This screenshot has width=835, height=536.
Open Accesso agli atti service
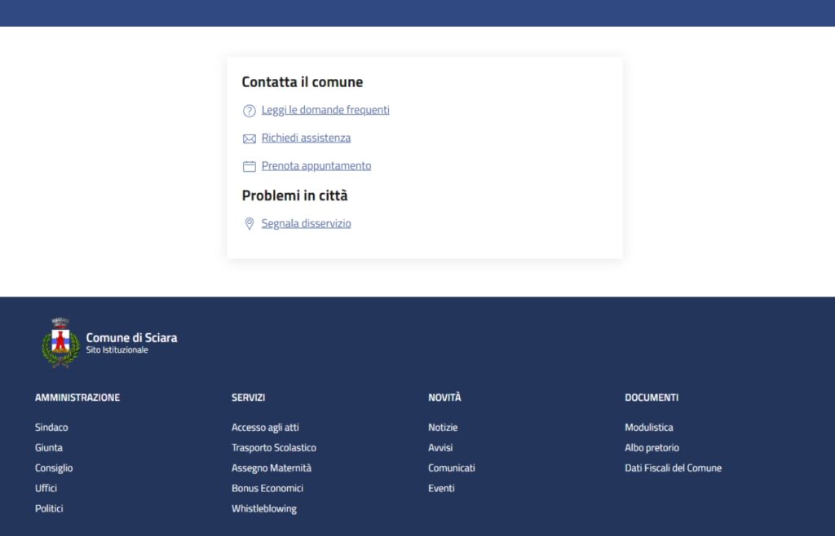pyautogui.click(x=265, y=427)
